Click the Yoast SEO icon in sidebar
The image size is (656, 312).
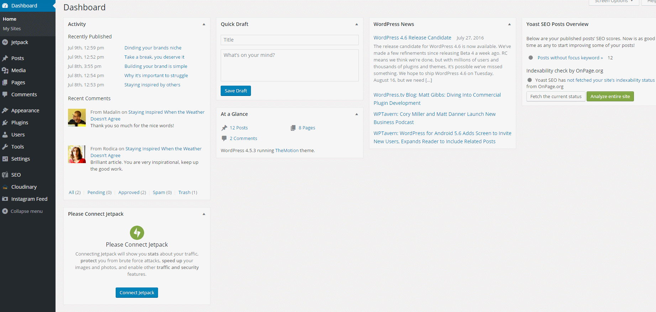coord(5,175)
